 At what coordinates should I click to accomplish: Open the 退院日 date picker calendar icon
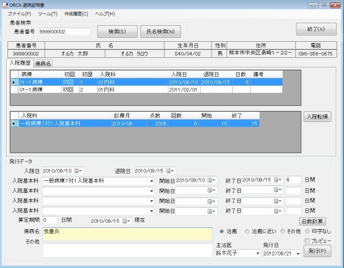pos(170,171)
